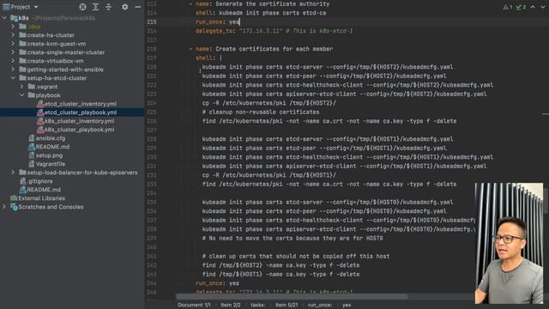
Task: Open etcd_cluster_inventory.yml file
Action: (81, 104)
